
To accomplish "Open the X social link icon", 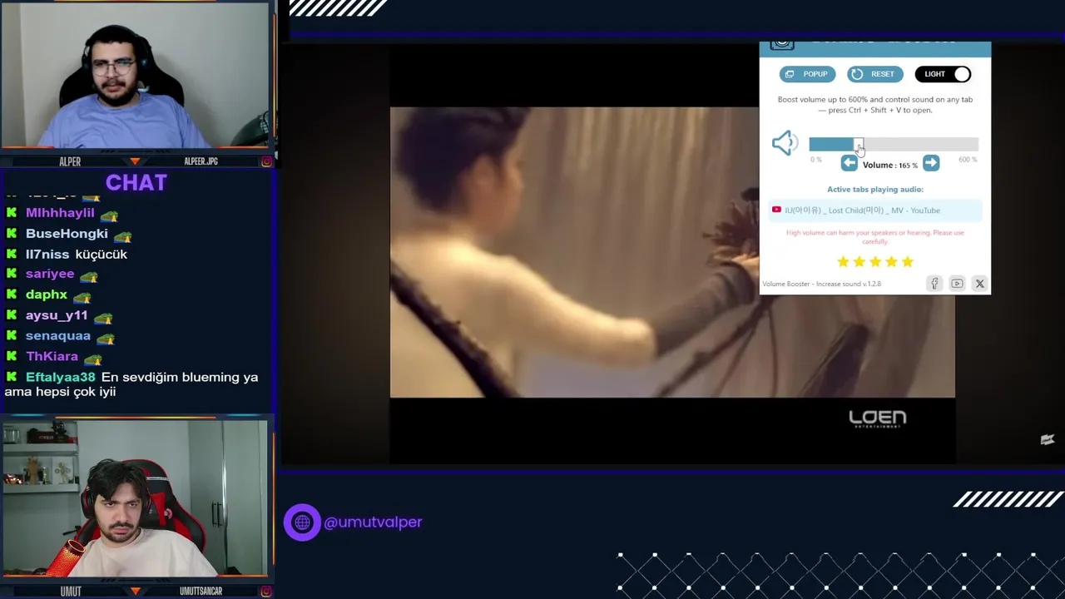I will (979, 284).
